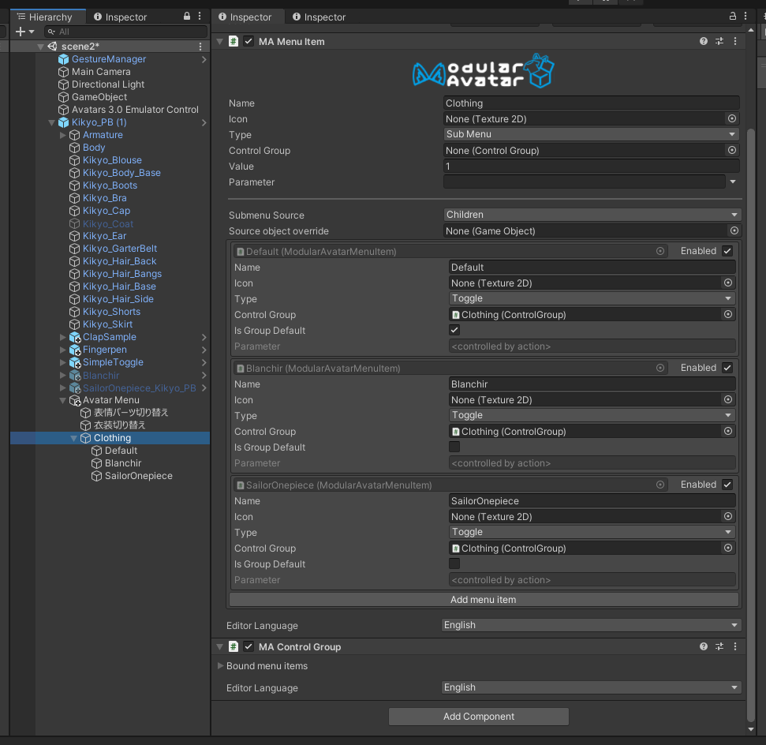Pick Control Group for Blanchir item

tap(728, 432)
